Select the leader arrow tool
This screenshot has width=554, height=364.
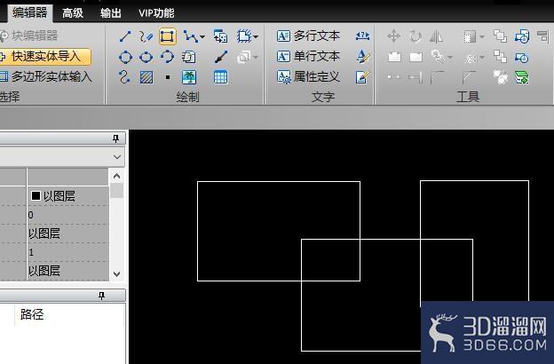click(221, 57)
